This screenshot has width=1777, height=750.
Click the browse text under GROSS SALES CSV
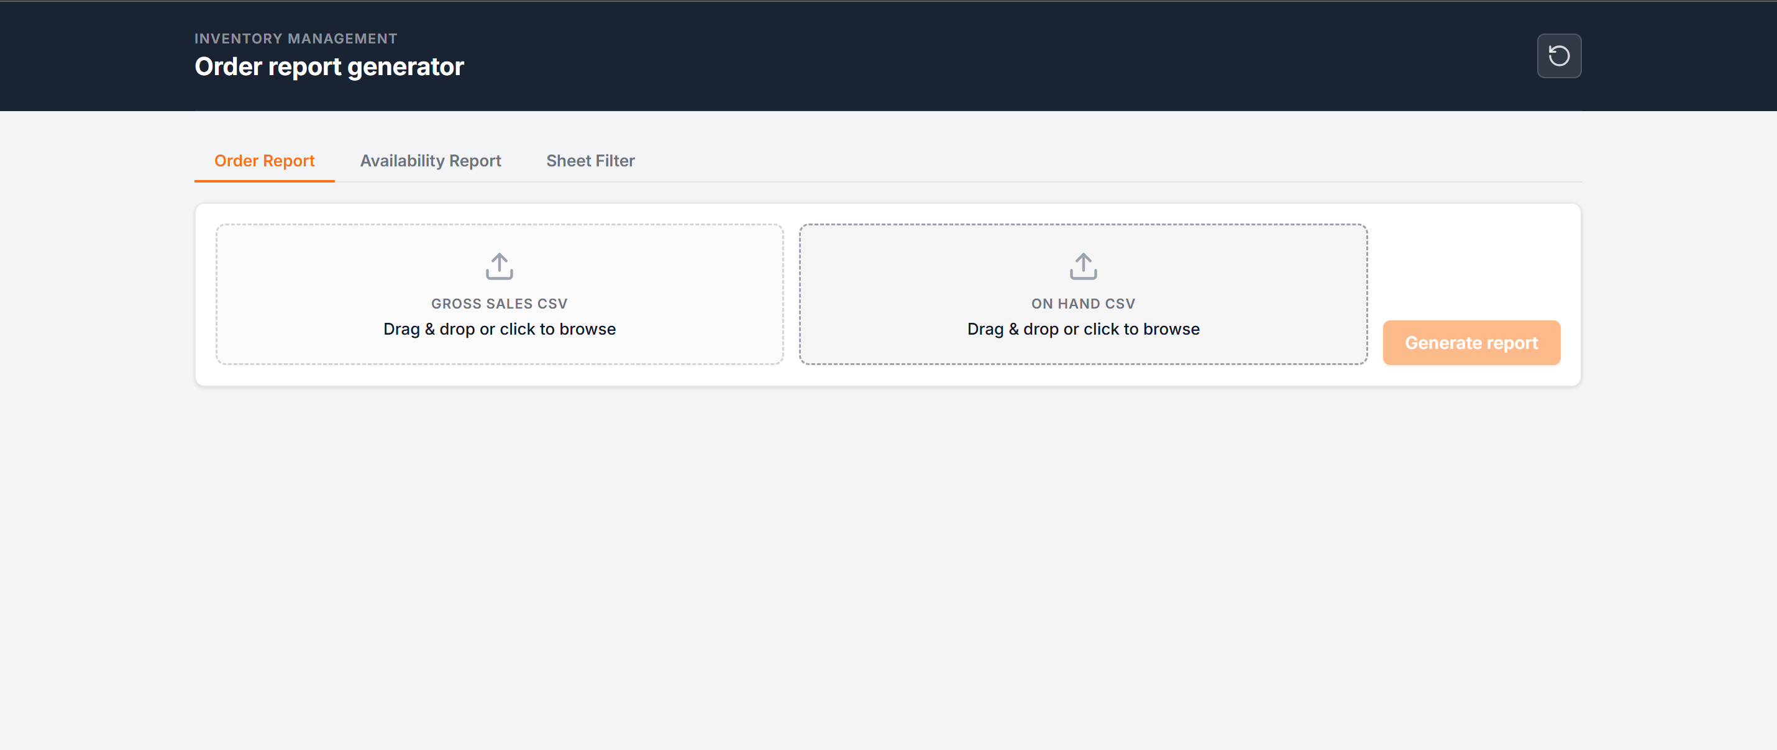500,330
